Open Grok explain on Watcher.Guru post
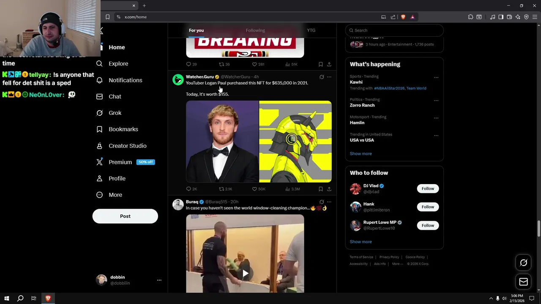The image size is (541, 304). (x=322, y=77)
